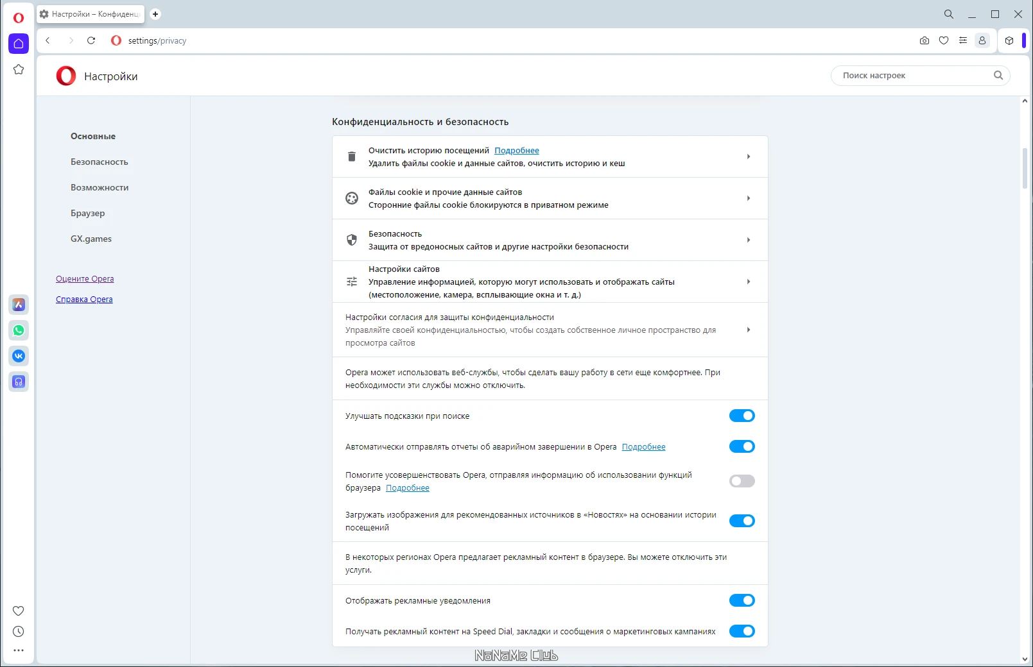Viewport: 1033px width, 667px height.
Task: Open the player headphones icon in sidebar
Action: click(19, 382)
